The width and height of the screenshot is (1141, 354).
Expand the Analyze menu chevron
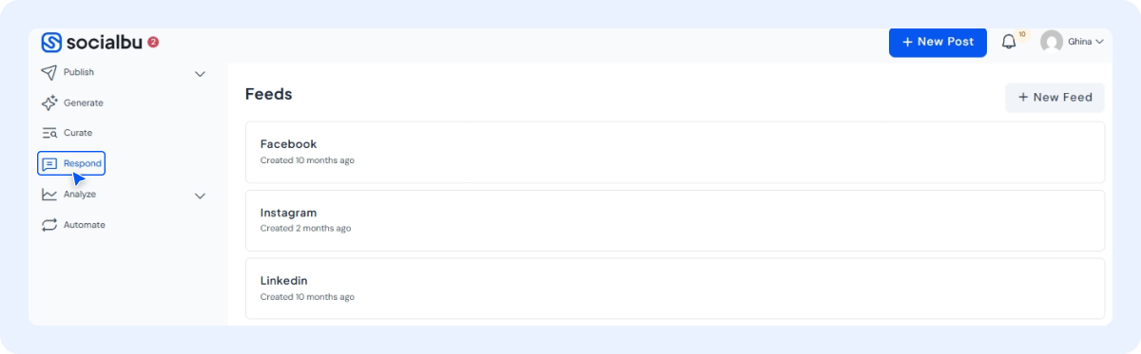(x=200, y=196)
